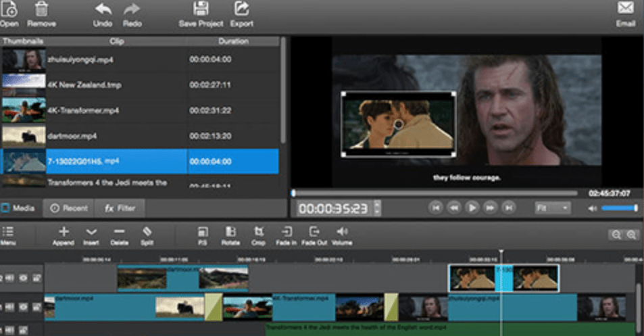Select 4K New Zealand.tmp clip row

140,85
